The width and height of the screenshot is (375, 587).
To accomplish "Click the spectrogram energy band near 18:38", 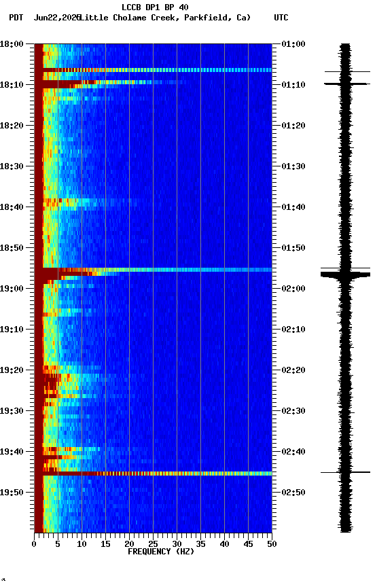I will coord(90,203).
